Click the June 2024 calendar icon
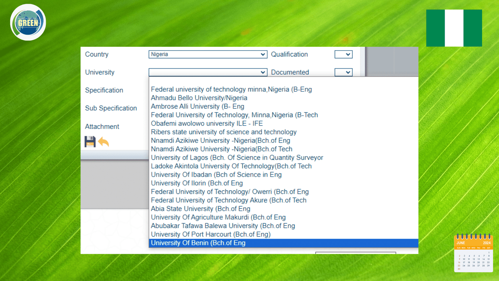Image resolution: width=499 pixels, height=281 pixels. coord(473,253)
